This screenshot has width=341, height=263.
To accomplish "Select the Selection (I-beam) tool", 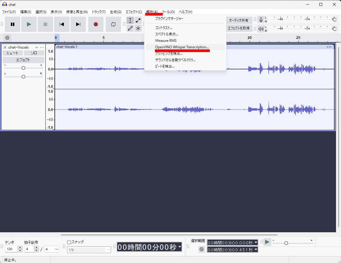I will (x=130, y=20).
